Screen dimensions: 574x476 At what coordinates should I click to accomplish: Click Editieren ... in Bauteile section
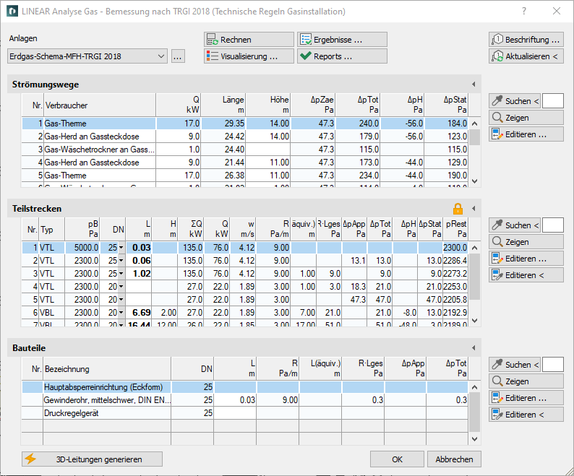click(x=526, y=398)
